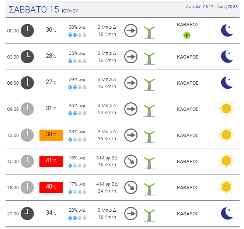Click the sun icon in the 09:00 row
Screen dimensions: 244x229
(226, 109)
